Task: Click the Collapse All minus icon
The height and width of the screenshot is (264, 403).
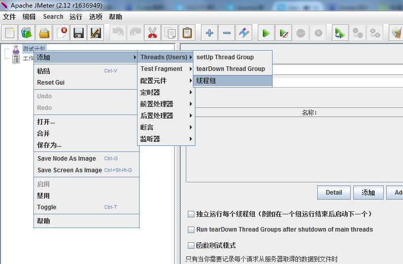Action: click(227, 33)
